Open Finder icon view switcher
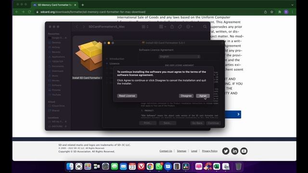 pyautogui.click(x=145, y=27)
